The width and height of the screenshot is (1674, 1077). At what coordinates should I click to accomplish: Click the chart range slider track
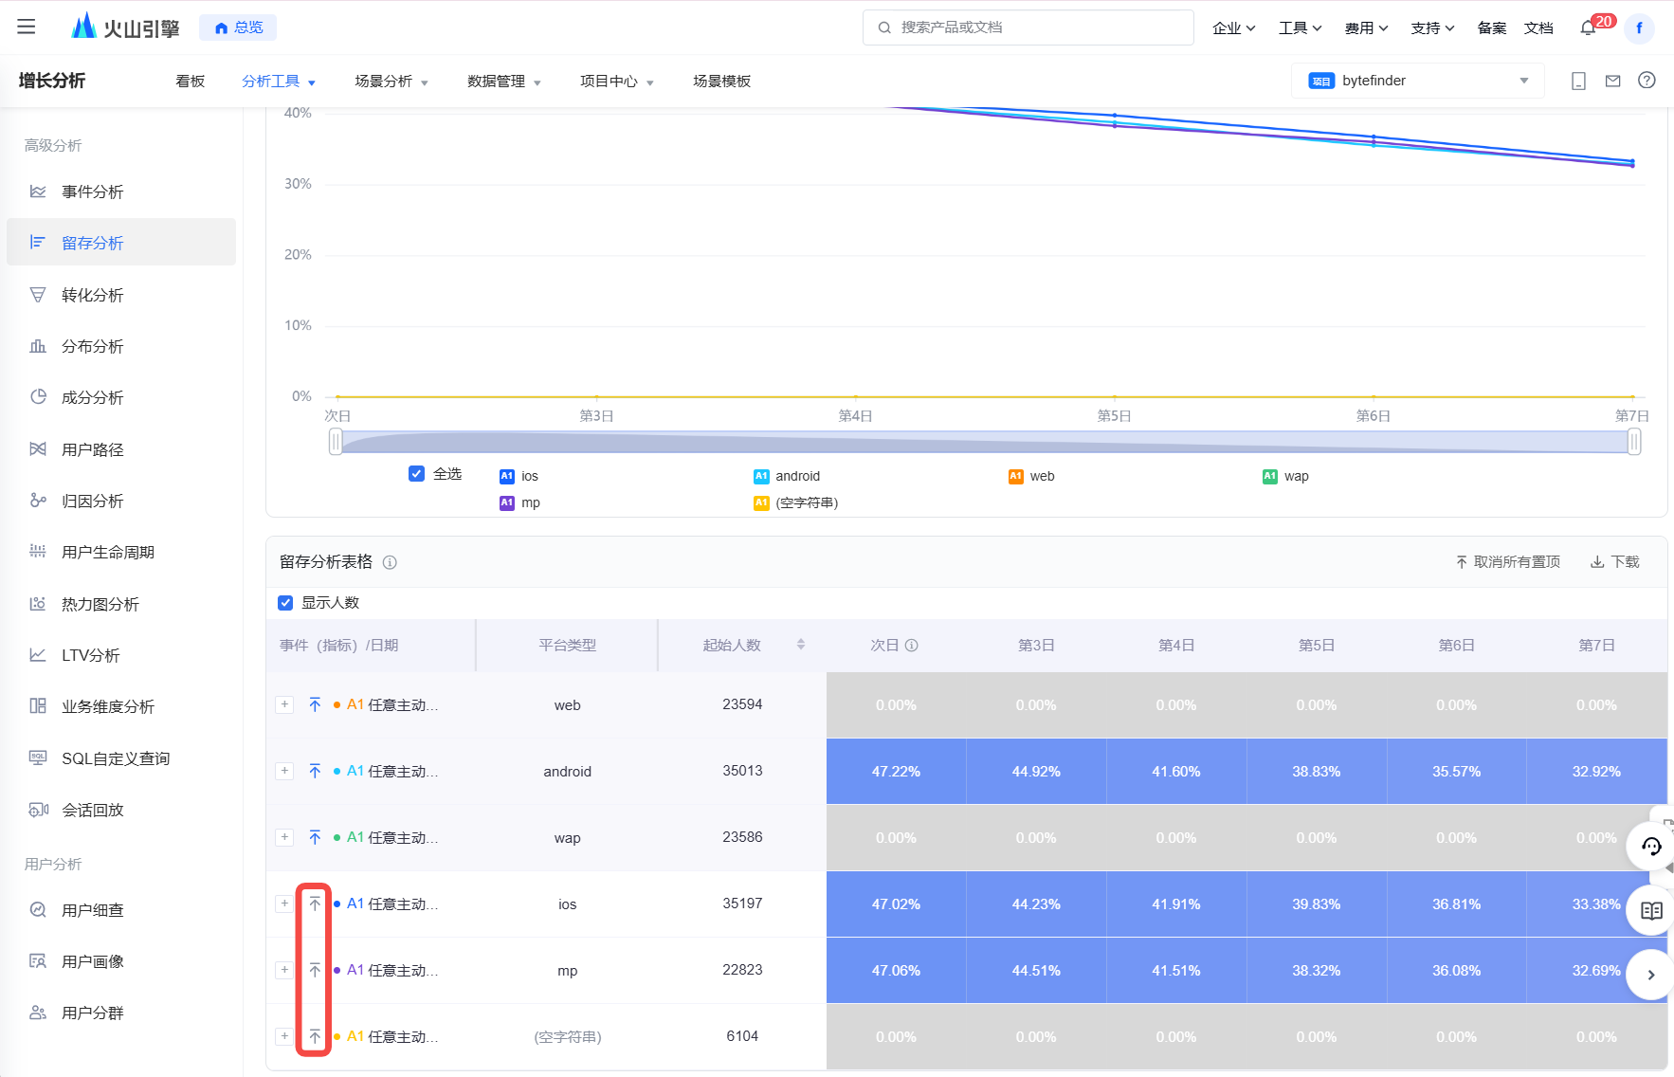coord(985,442)
